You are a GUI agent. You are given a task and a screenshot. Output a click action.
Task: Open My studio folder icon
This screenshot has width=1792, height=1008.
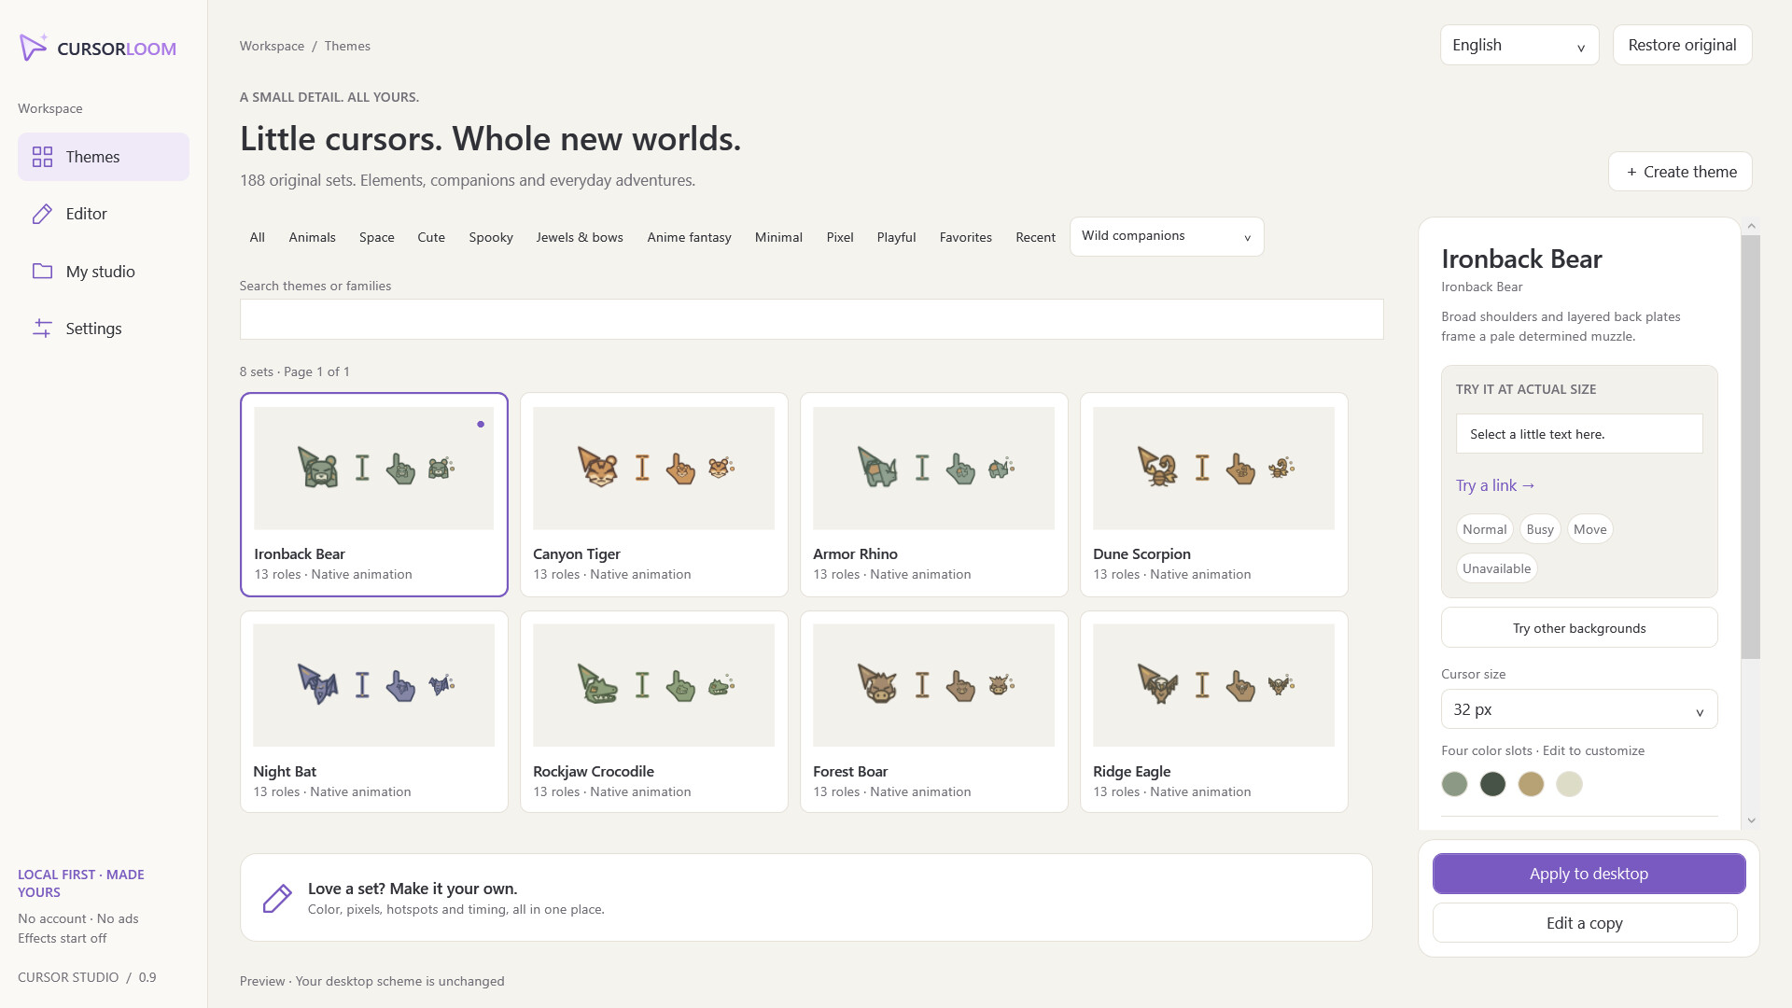[x=42, y=272]
